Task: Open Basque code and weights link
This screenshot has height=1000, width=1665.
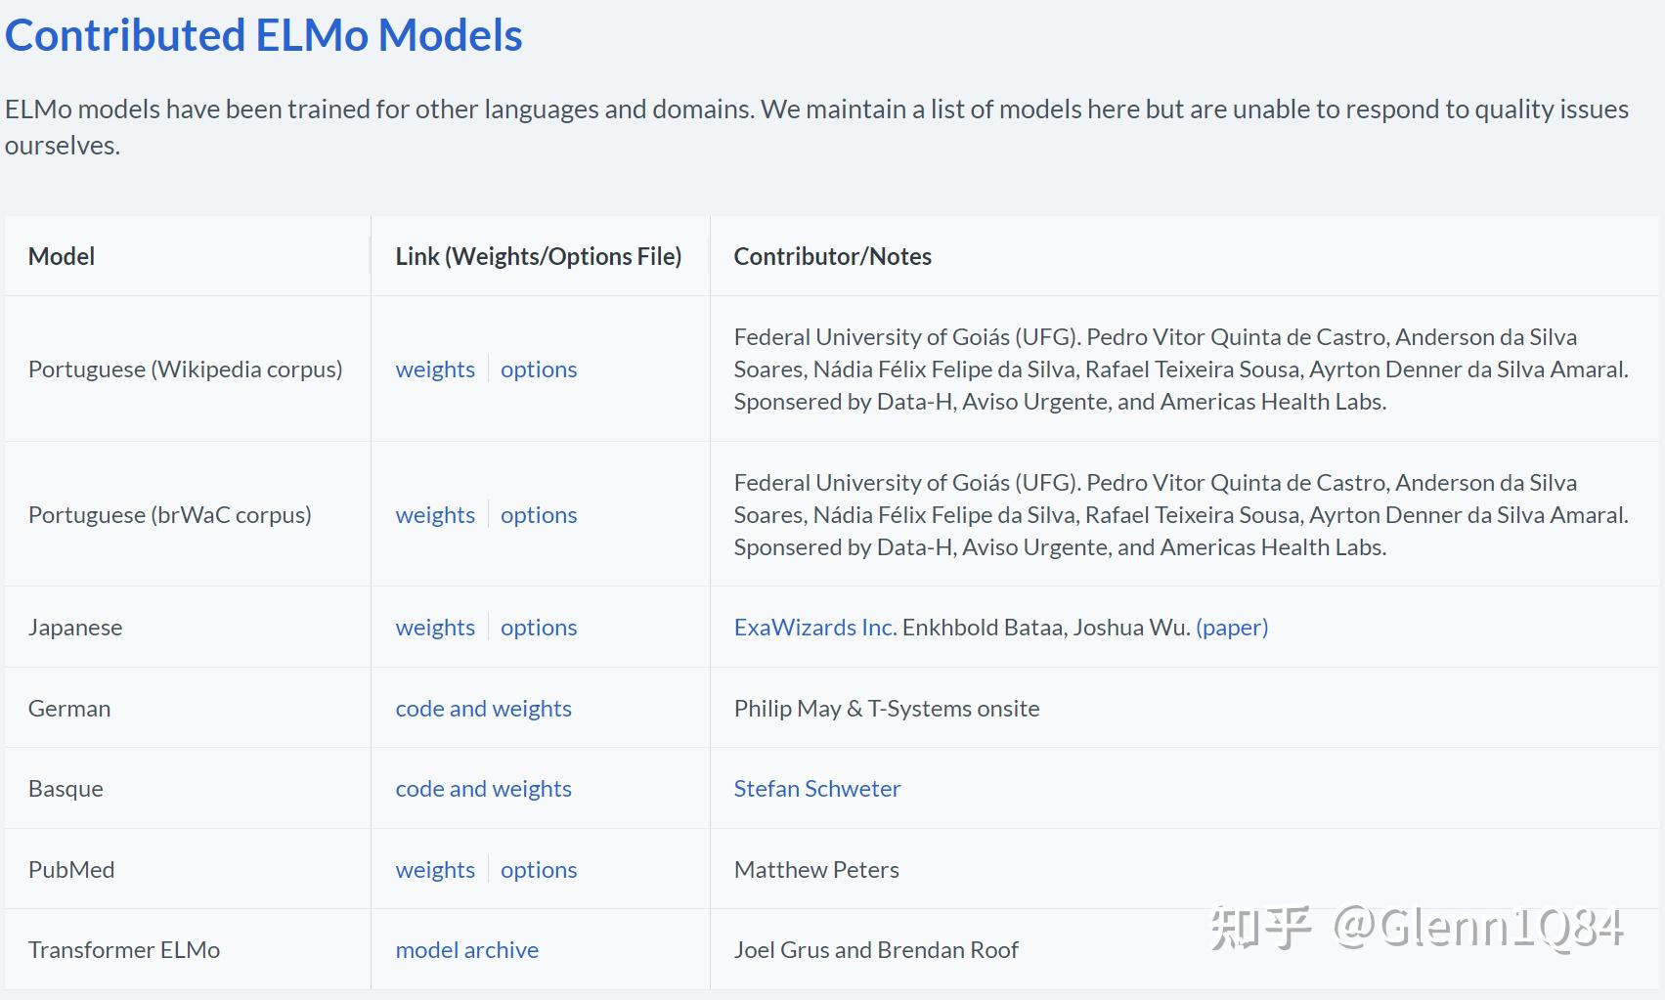Action: (483, 789)
